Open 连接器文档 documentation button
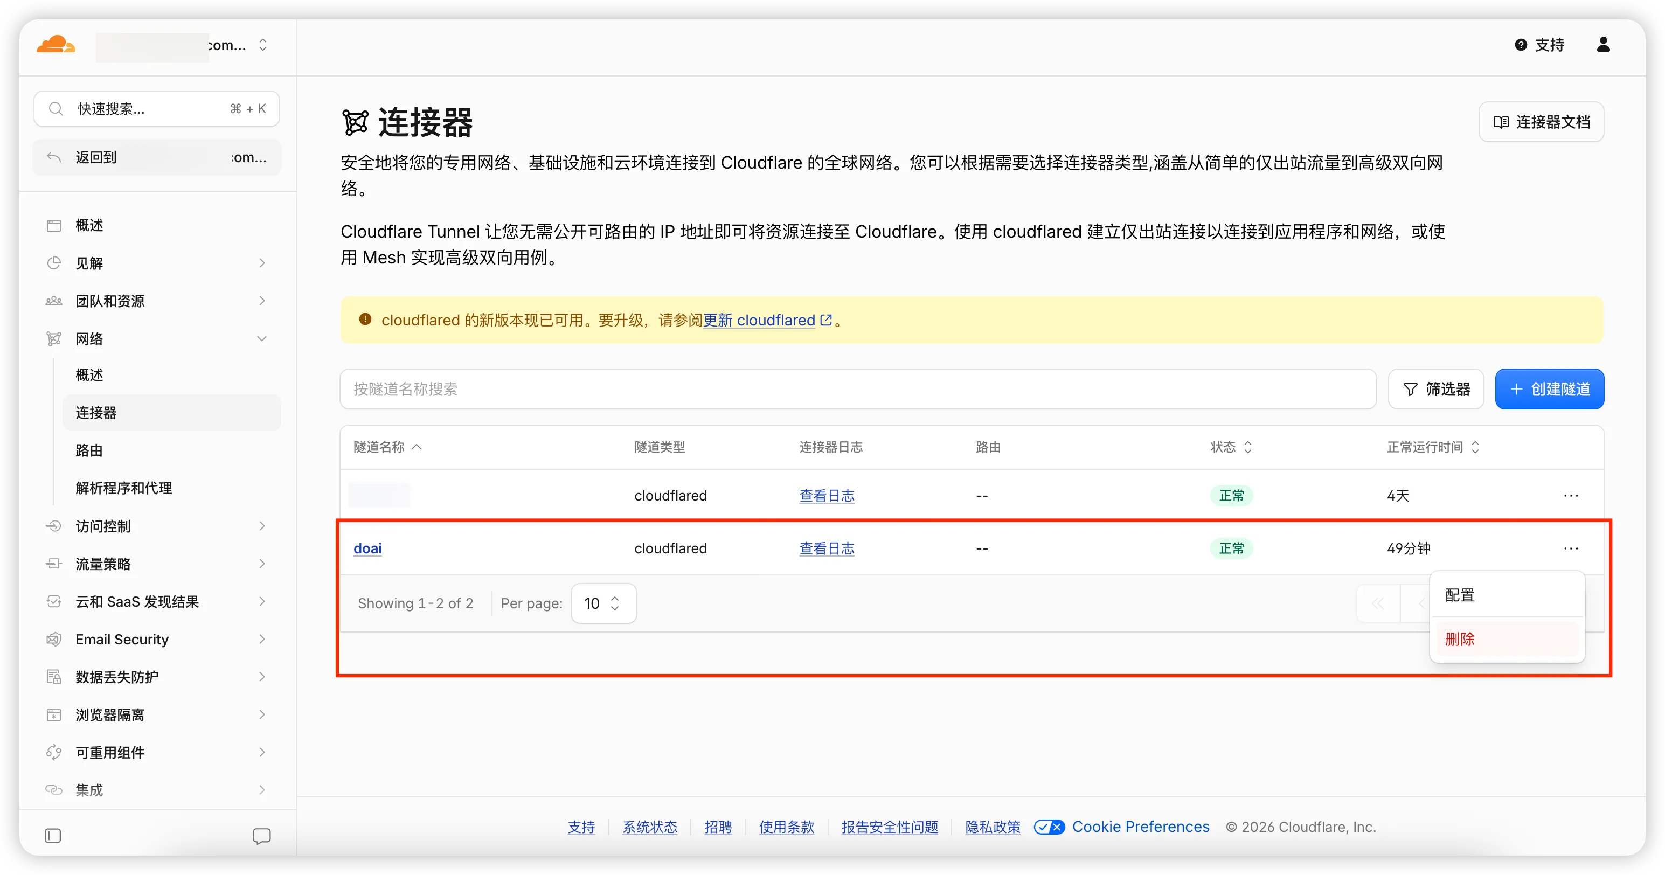Screen dimensions: 1665x875 pos(1541,122)
